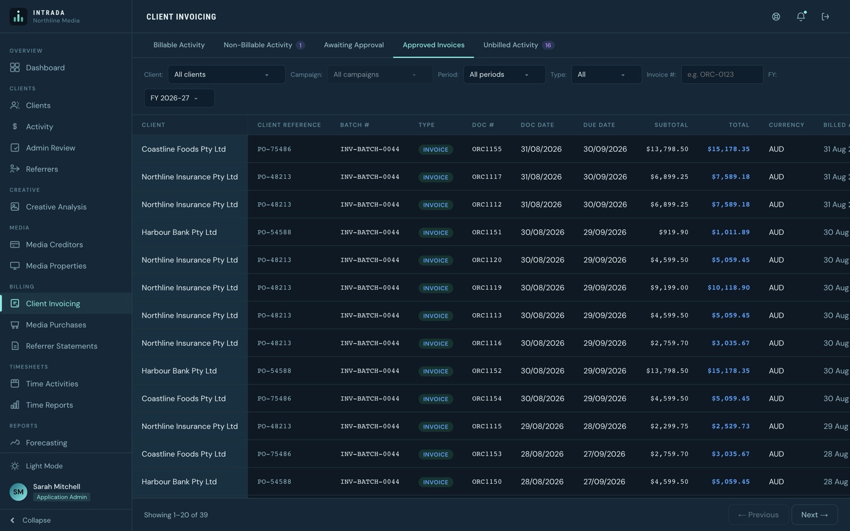Switch to Unbilled Activity tab

pos(518,45)
